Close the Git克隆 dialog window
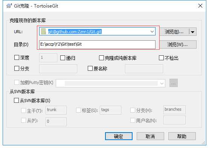 (200, 6)
